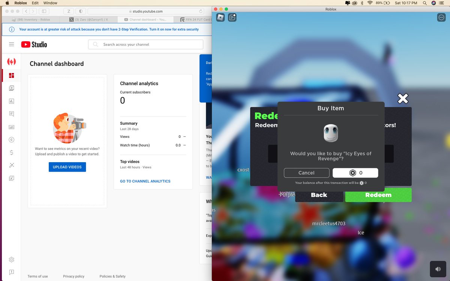The width and height of the screenshot is (450, 281).
Task: Open the Wi-Fi menu bar icon
Action: (x=370, y=3)
